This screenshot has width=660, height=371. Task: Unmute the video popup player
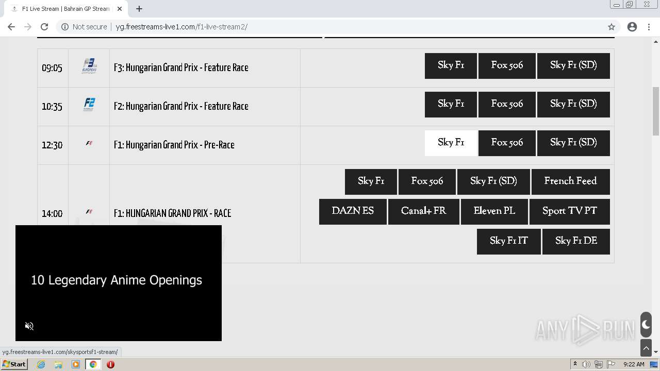click(29, 326)
